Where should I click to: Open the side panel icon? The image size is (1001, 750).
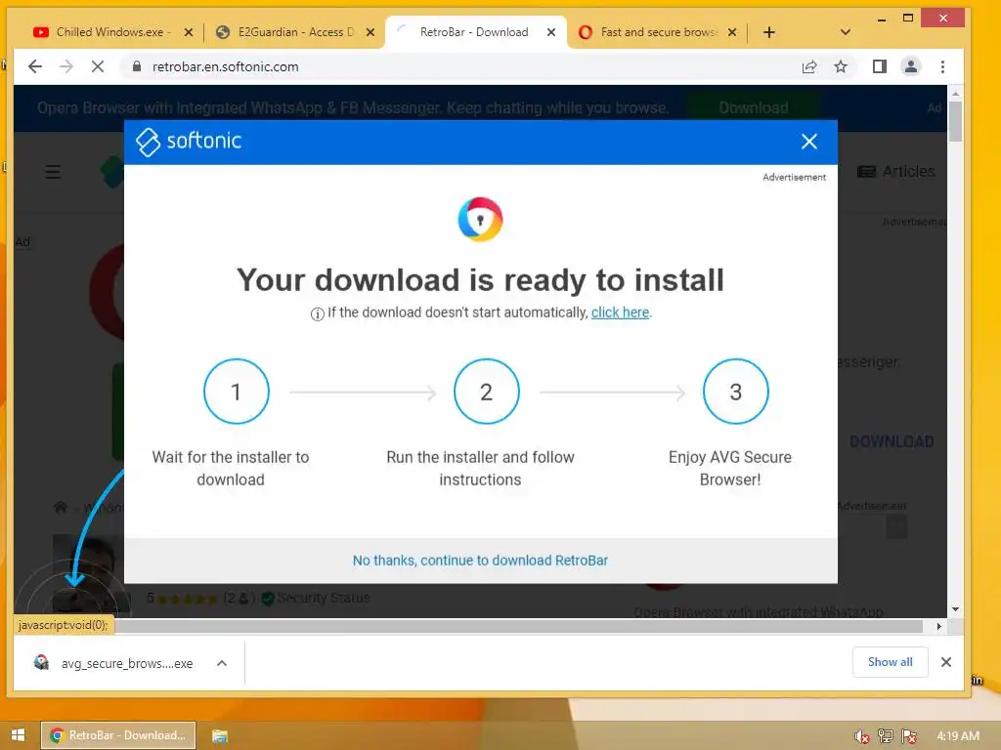point(880,66)
